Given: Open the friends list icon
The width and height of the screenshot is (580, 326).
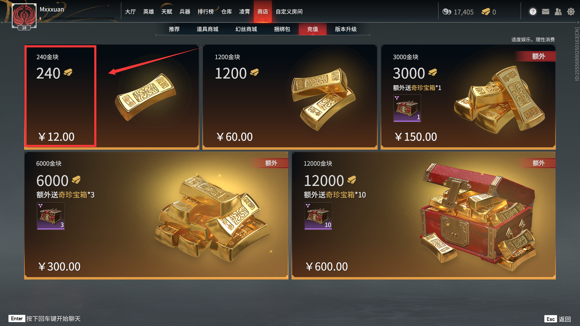Looking at the screenshot, I should tap(558, 12).
